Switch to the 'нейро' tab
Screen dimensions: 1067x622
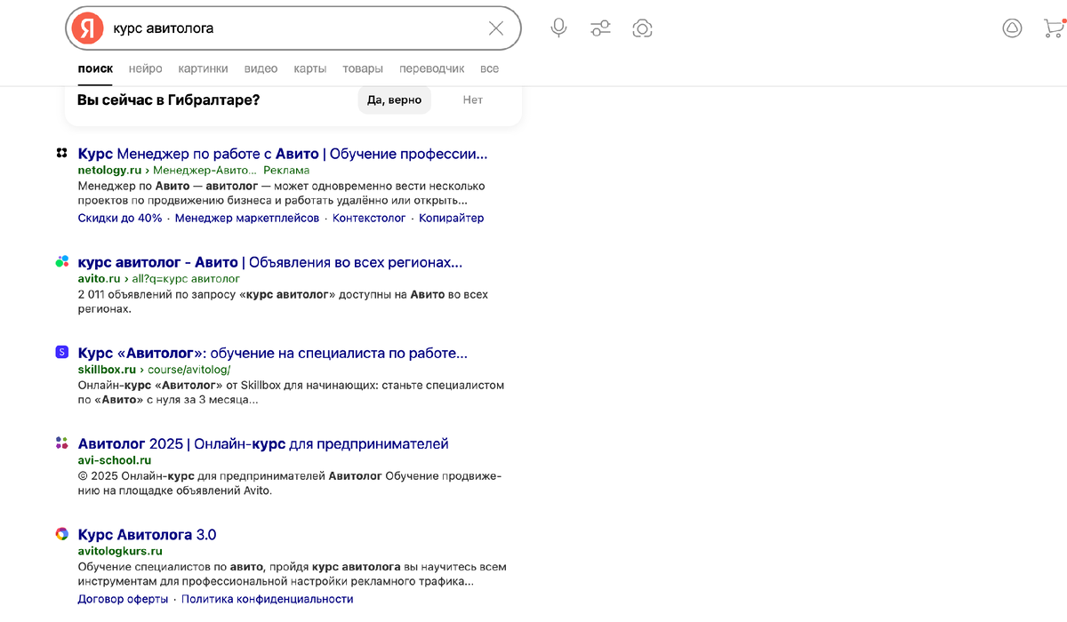(145, 68)
